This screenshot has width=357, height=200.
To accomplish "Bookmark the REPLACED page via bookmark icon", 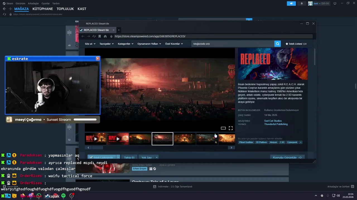I will [100, 36].
